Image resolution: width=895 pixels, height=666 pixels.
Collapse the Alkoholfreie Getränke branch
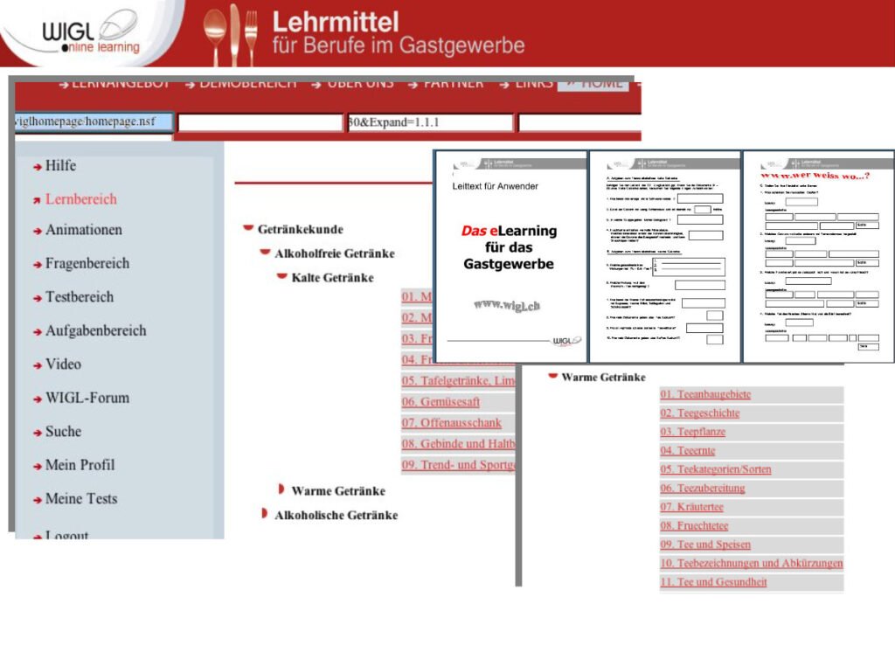click(x=265, y=252)
